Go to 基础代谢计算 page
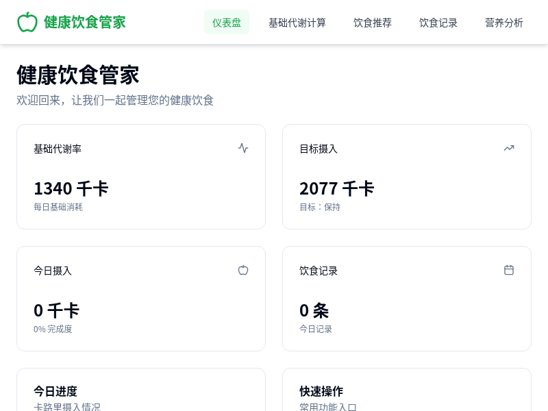548x411 pixels. click(297, 23)
